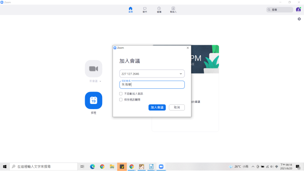The width and height of the screenshot is (304, 171).
Task: Show hidden system tray icons
Action: pyautogui.click(x=253, y=167)
